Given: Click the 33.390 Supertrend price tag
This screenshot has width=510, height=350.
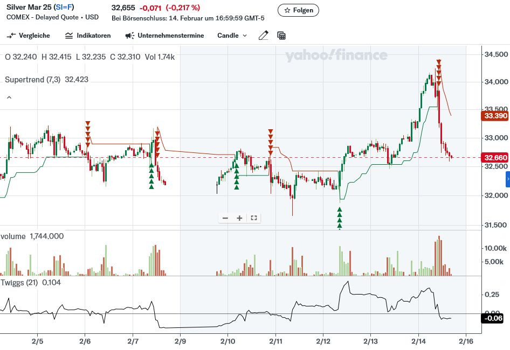Looking at the screenshot, I should (x=495, y=116).
